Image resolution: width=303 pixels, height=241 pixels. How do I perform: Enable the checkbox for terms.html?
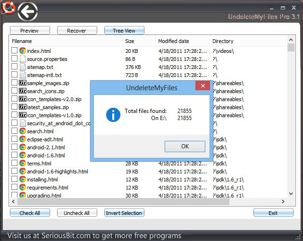click(14, 163)
